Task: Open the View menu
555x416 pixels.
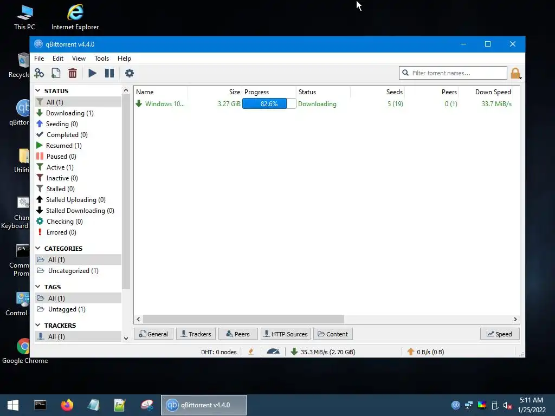Action: [79, 58]
